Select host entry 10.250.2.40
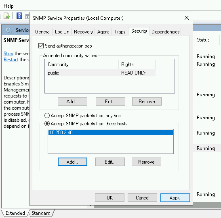 (111, 133)
